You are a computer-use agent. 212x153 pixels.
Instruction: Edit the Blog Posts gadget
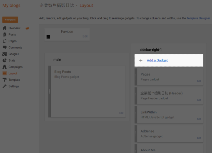click(121, 113)
